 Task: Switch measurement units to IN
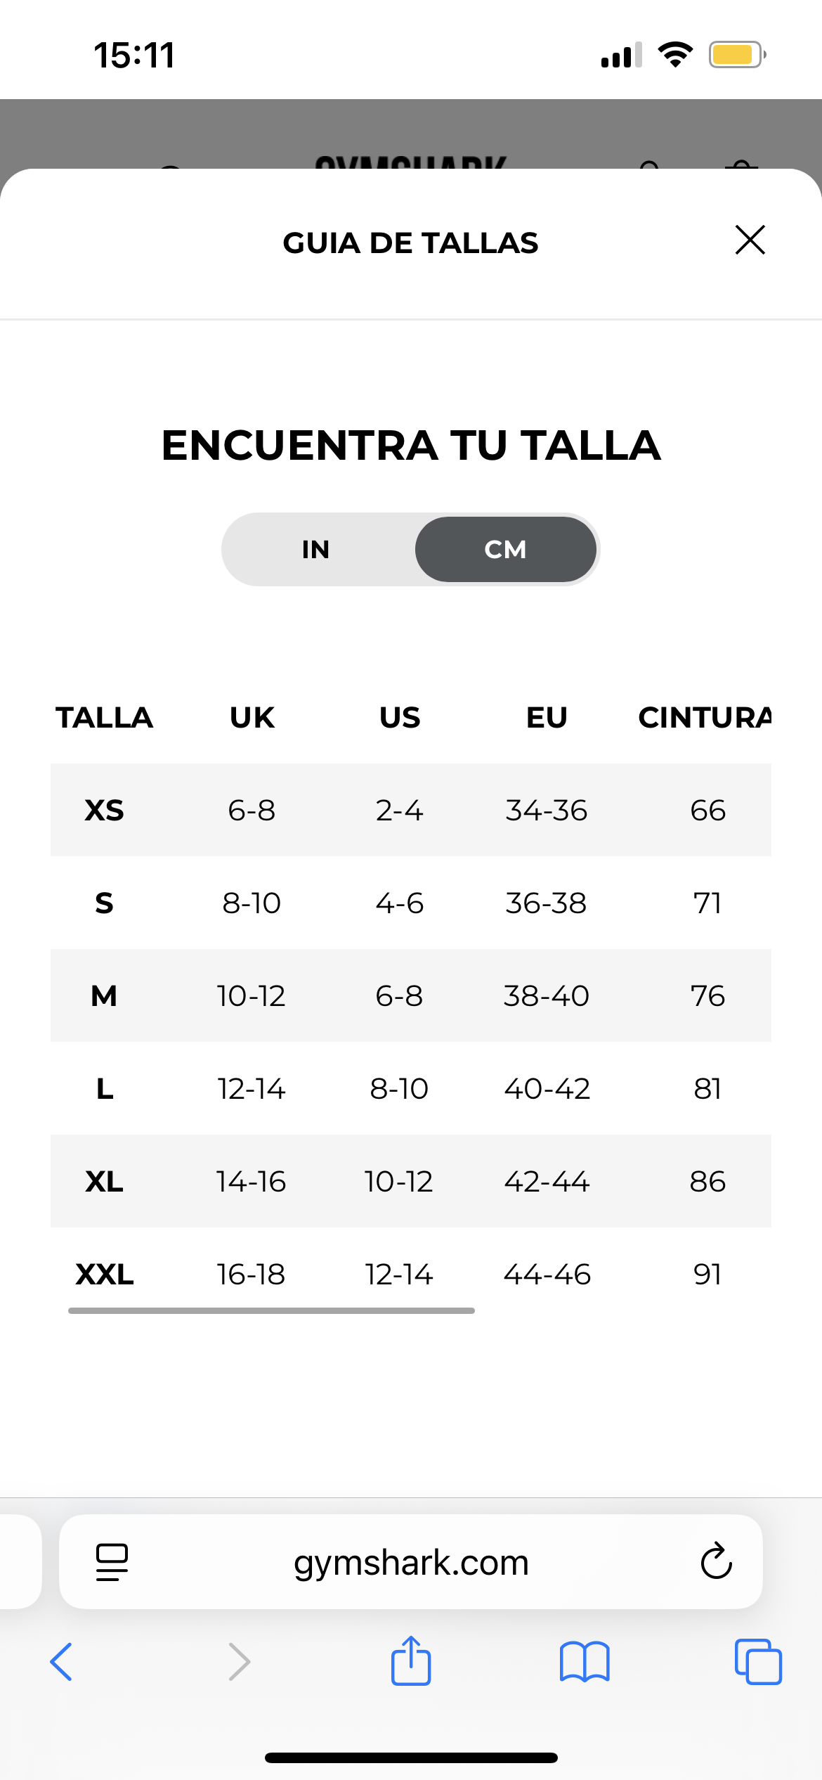click(x=316, y=549)
